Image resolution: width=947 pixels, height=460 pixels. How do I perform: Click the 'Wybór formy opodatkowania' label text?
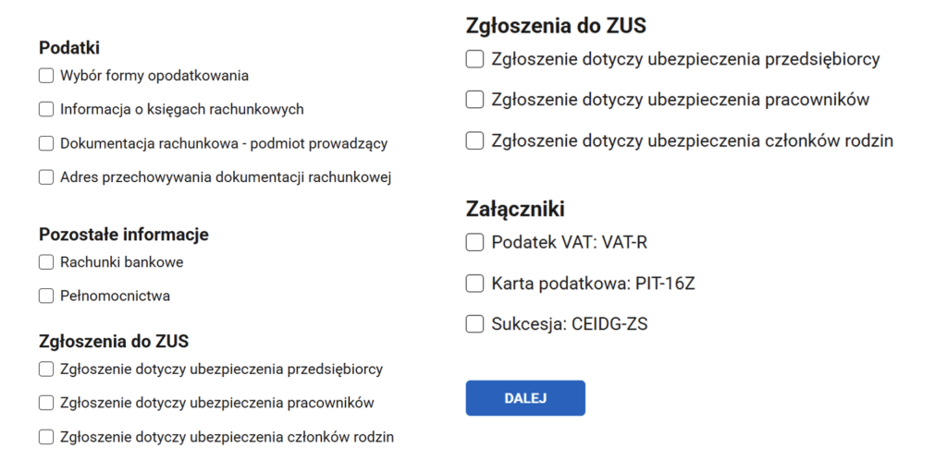point(154,76)
